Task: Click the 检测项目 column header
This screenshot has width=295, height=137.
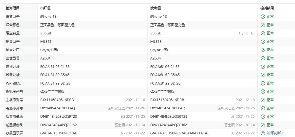Action: [x=12, y=8]
